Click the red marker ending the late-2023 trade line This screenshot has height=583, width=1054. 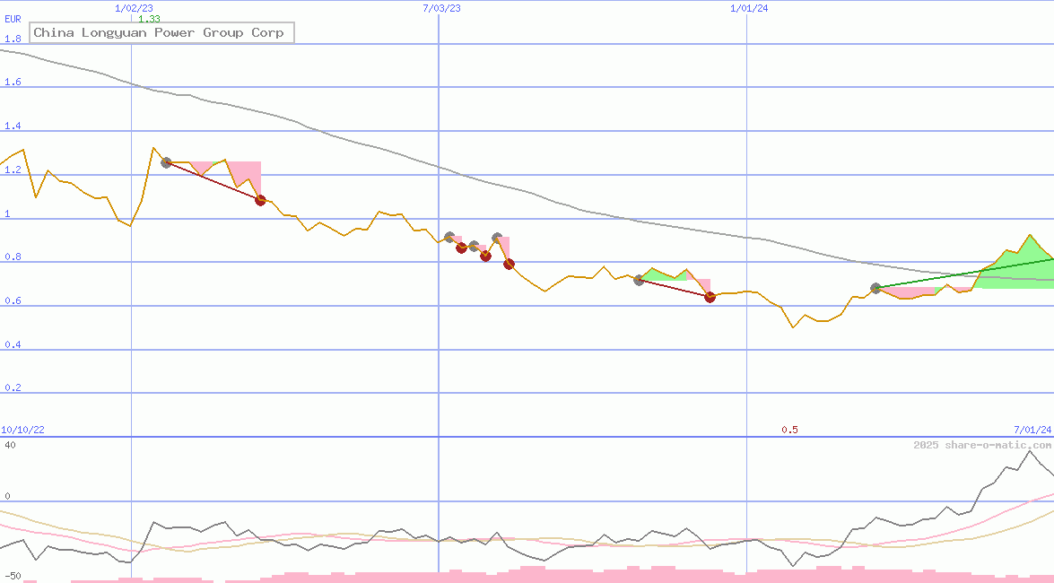click(x=710, y=297)
